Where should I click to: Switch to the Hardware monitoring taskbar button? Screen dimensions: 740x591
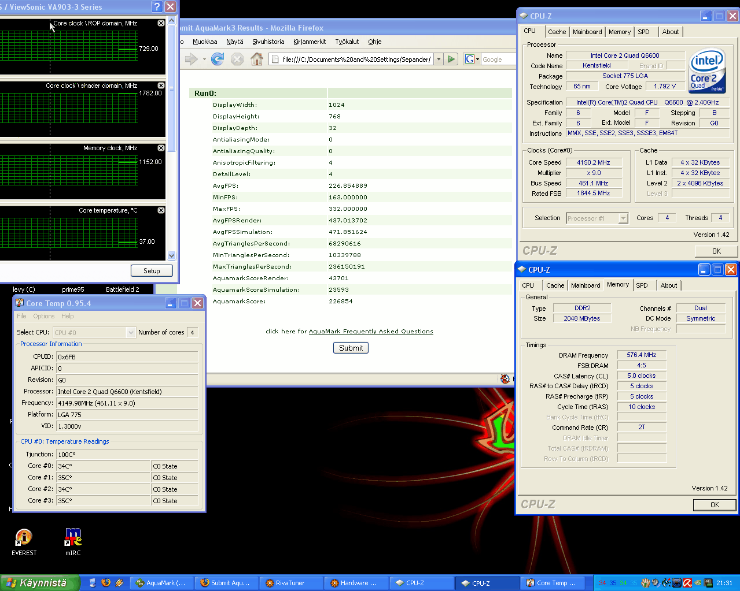[x=356, y=583]
